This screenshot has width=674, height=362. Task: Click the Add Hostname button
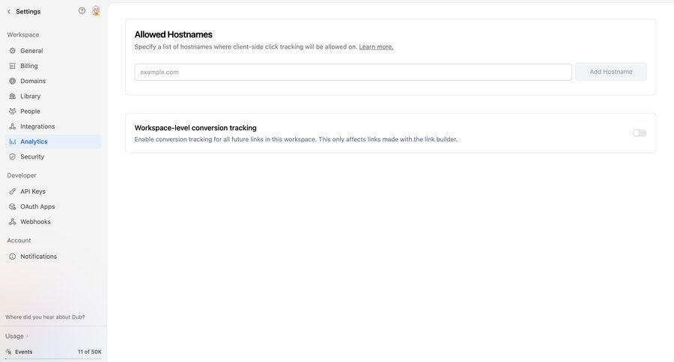tap(611, 72)
